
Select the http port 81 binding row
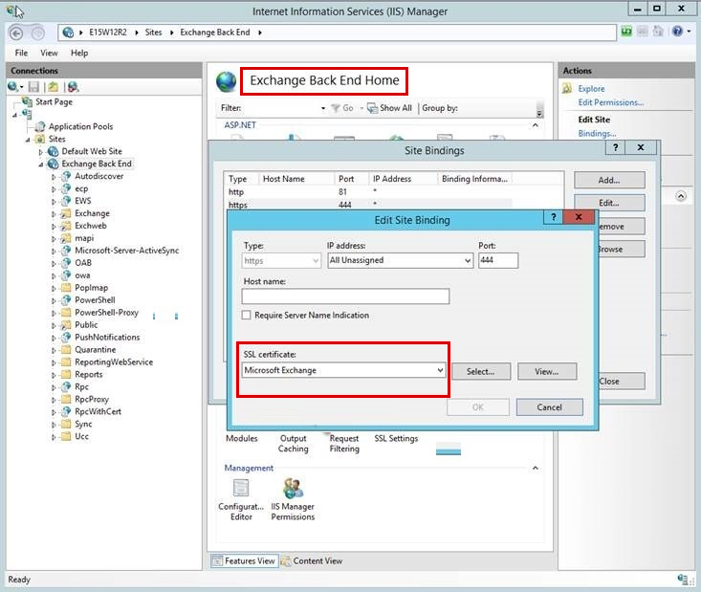point(369,192)
